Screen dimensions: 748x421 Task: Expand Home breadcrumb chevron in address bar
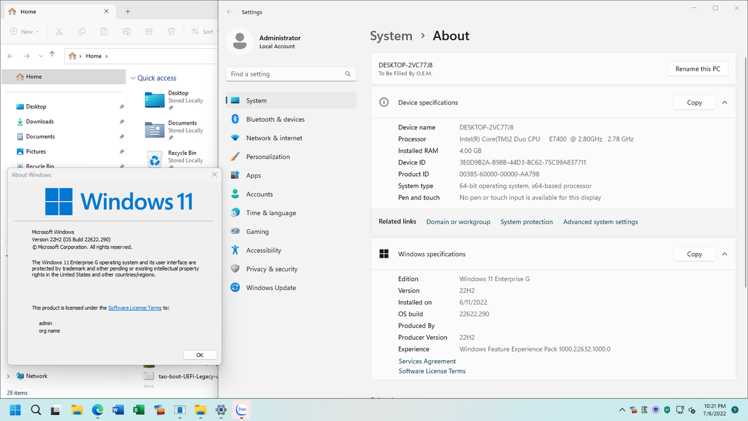click(106, 56)
